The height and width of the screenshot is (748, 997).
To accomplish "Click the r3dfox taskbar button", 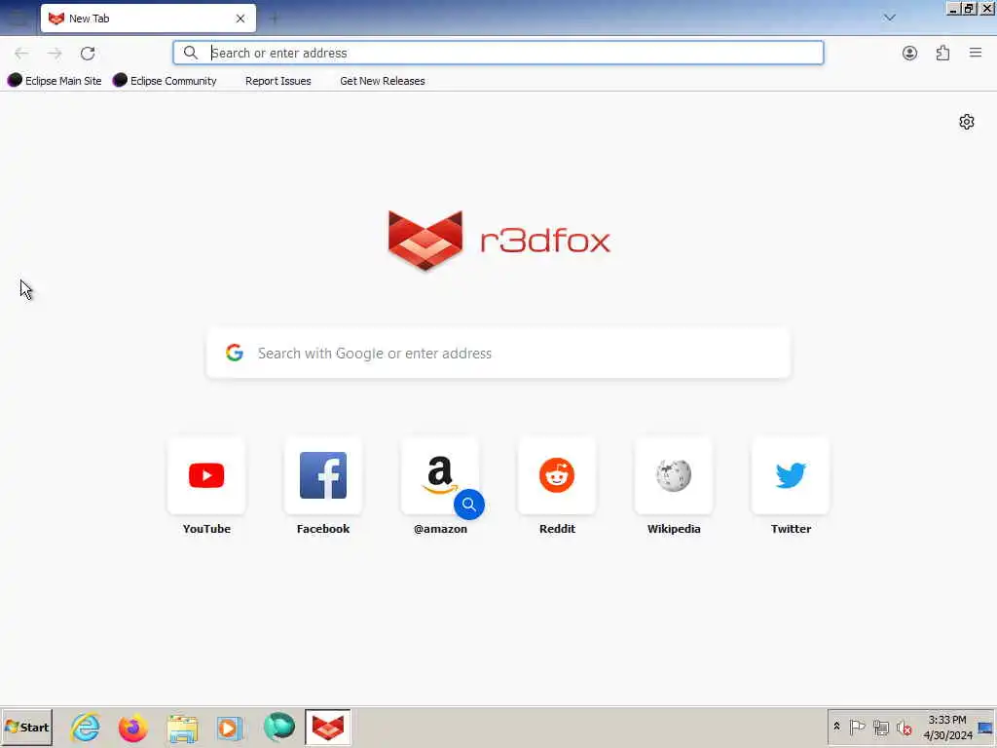I will 328,727.
